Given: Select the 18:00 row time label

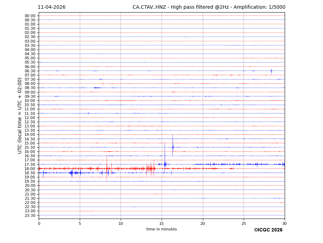Looking at the screenshot, I should (30, 169).
